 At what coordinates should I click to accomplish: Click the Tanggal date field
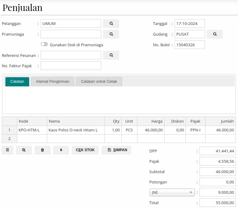point(189,23)
